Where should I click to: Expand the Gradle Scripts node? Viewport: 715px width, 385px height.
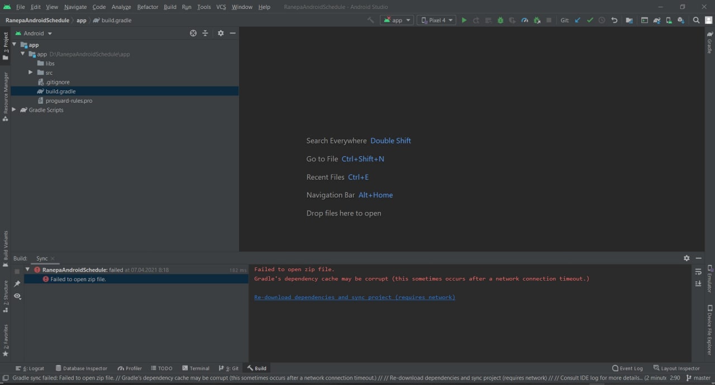pos(14,110)
